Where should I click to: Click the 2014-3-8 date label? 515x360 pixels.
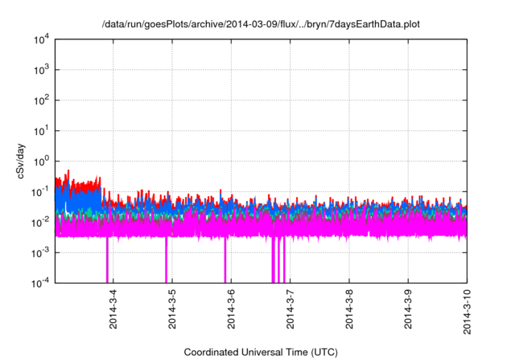[349, 309]
